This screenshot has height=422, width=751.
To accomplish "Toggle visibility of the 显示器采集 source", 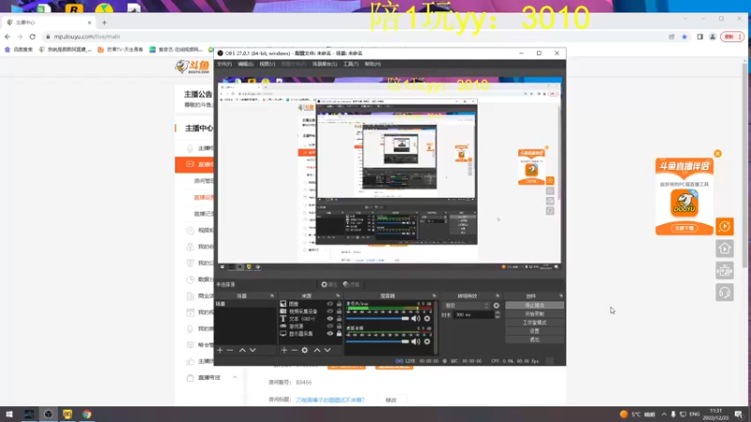I will (x=330, y=334).
